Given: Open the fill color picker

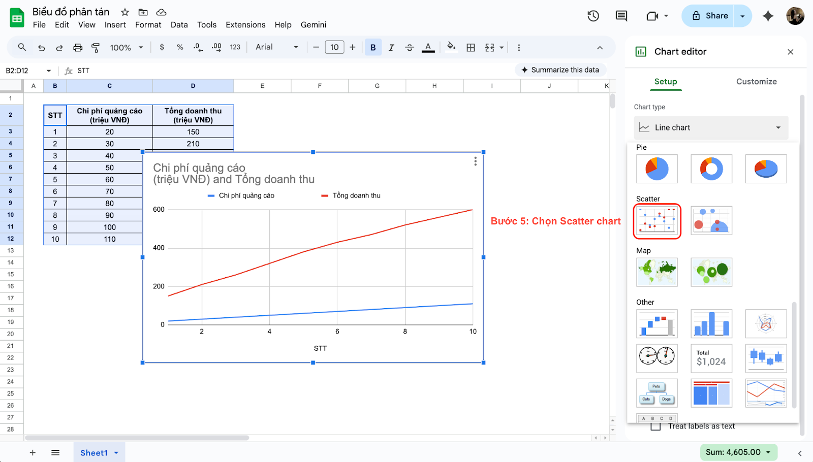Looking at the screenshot, I should pyautogui.click(x=451, y=48).
